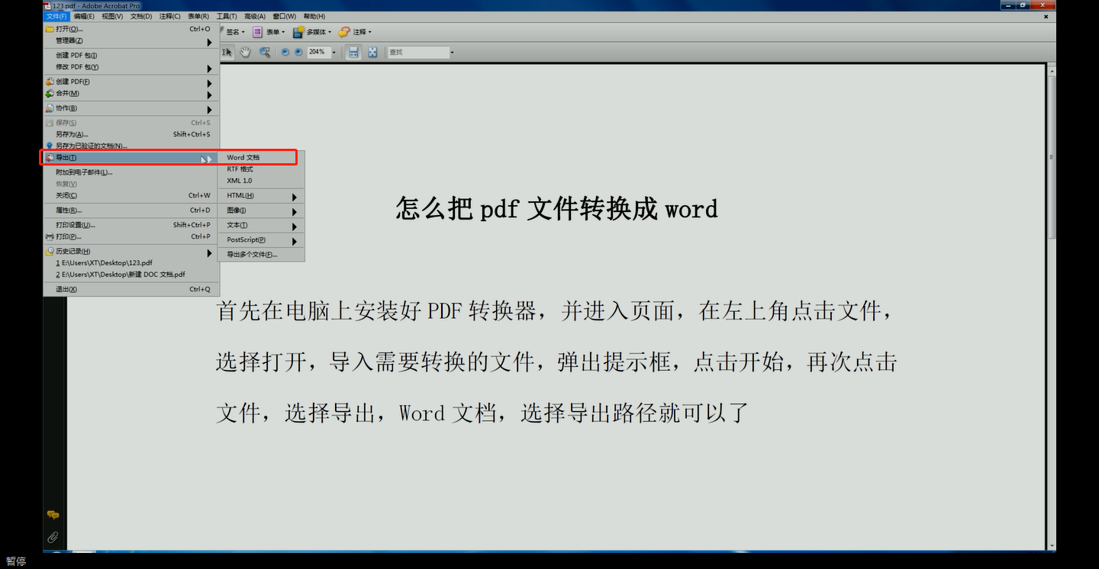Expand the 历史记录(H) submenu

(131, 252)
